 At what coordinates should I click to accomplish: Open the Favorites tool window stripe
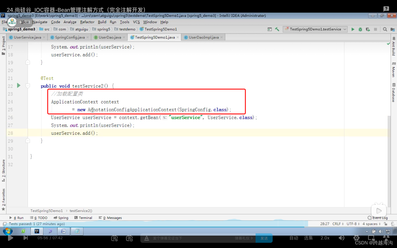pos(3,200)
